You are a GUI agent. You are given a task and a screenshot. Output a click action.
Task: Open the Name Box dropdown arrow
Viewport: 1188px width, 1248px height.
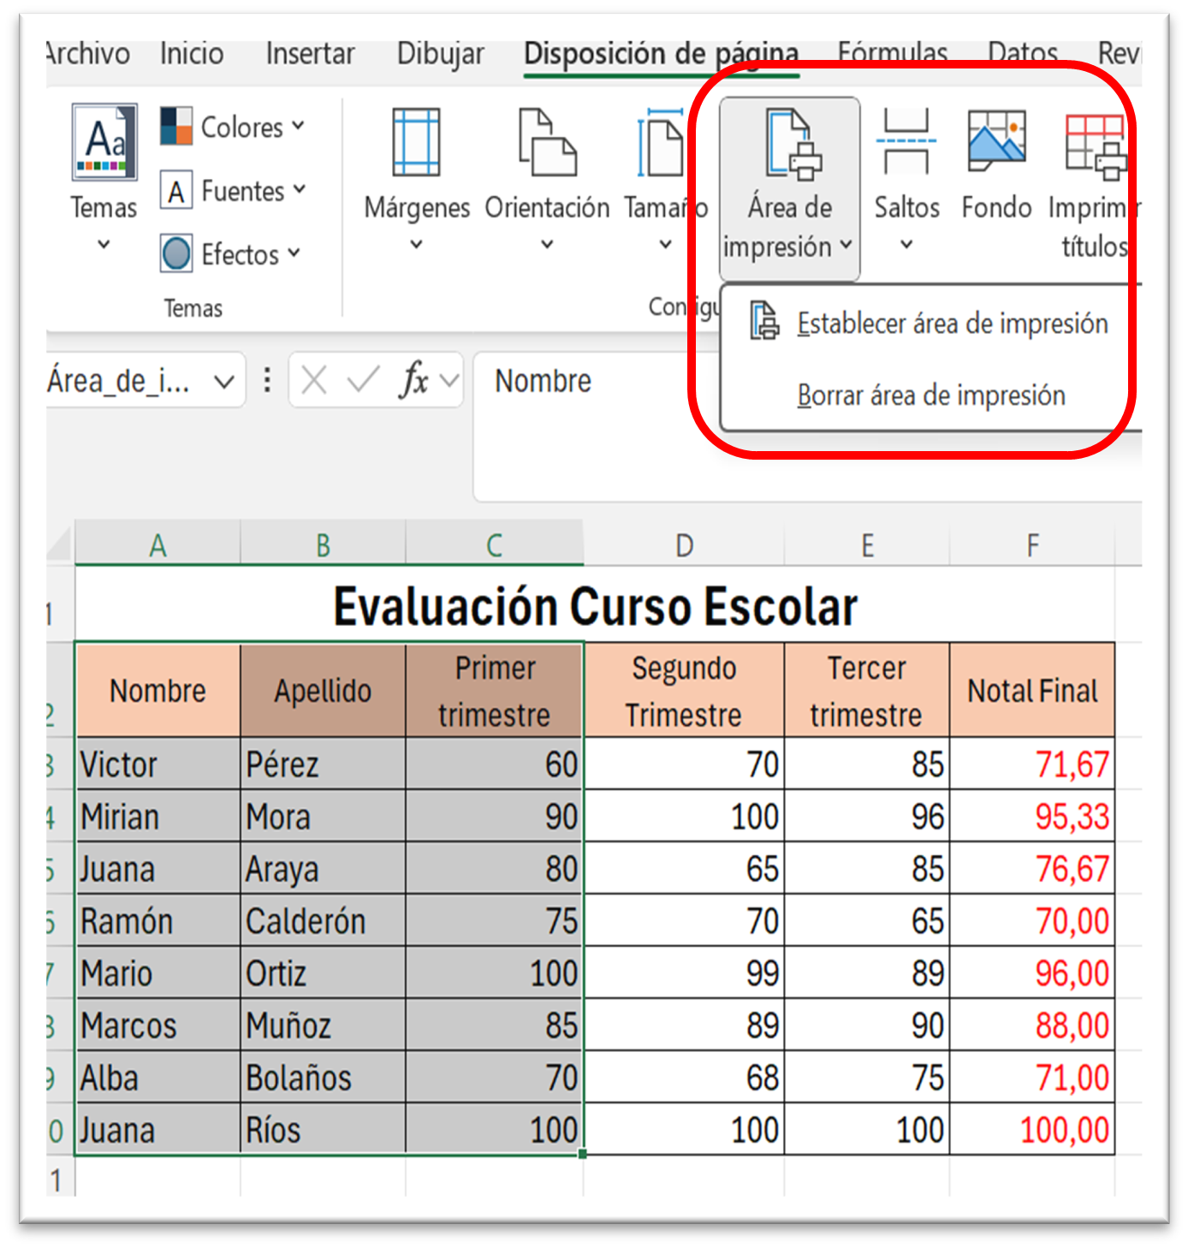[x=224, y=382]
